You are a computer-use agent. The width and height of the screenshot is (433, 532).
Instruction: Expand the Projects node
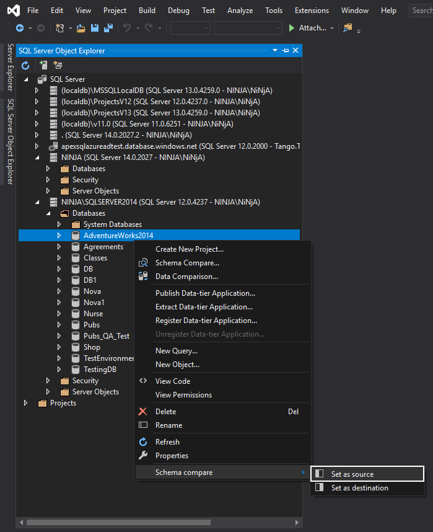pos(26,403)
